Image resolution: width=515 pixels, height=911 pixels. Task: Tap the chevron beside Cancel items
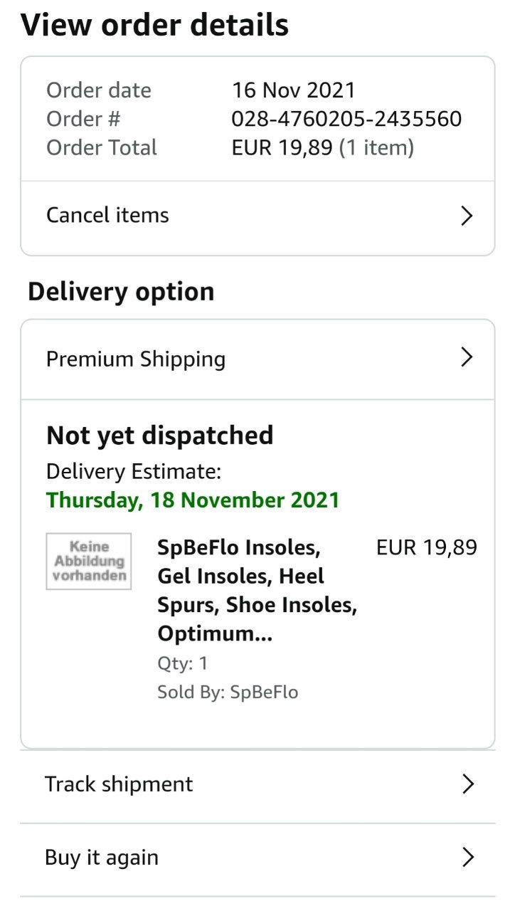467,216
